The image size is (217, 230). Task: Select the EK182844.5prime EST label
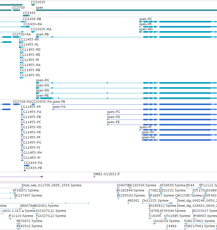(x=131, y=190)
